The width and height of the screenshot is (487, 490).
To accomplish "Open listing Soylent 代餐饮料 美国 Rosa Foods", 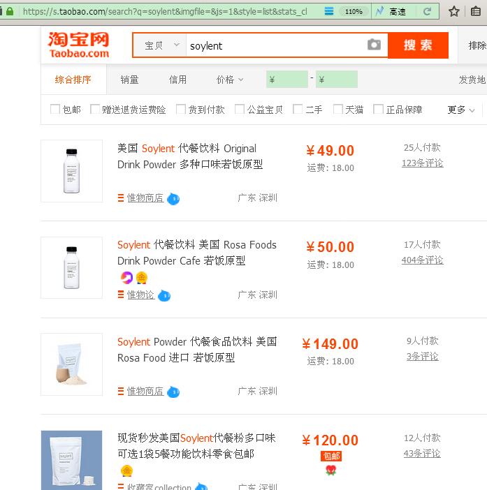I will (x=197, y=253).
